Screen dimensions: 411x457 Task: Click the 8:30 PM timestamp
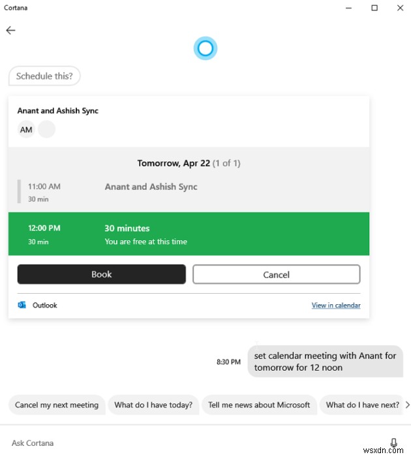tap(228, 362)
